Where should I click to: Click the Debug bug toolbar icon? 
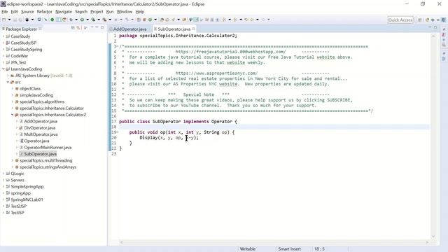[x=71, y=20]
